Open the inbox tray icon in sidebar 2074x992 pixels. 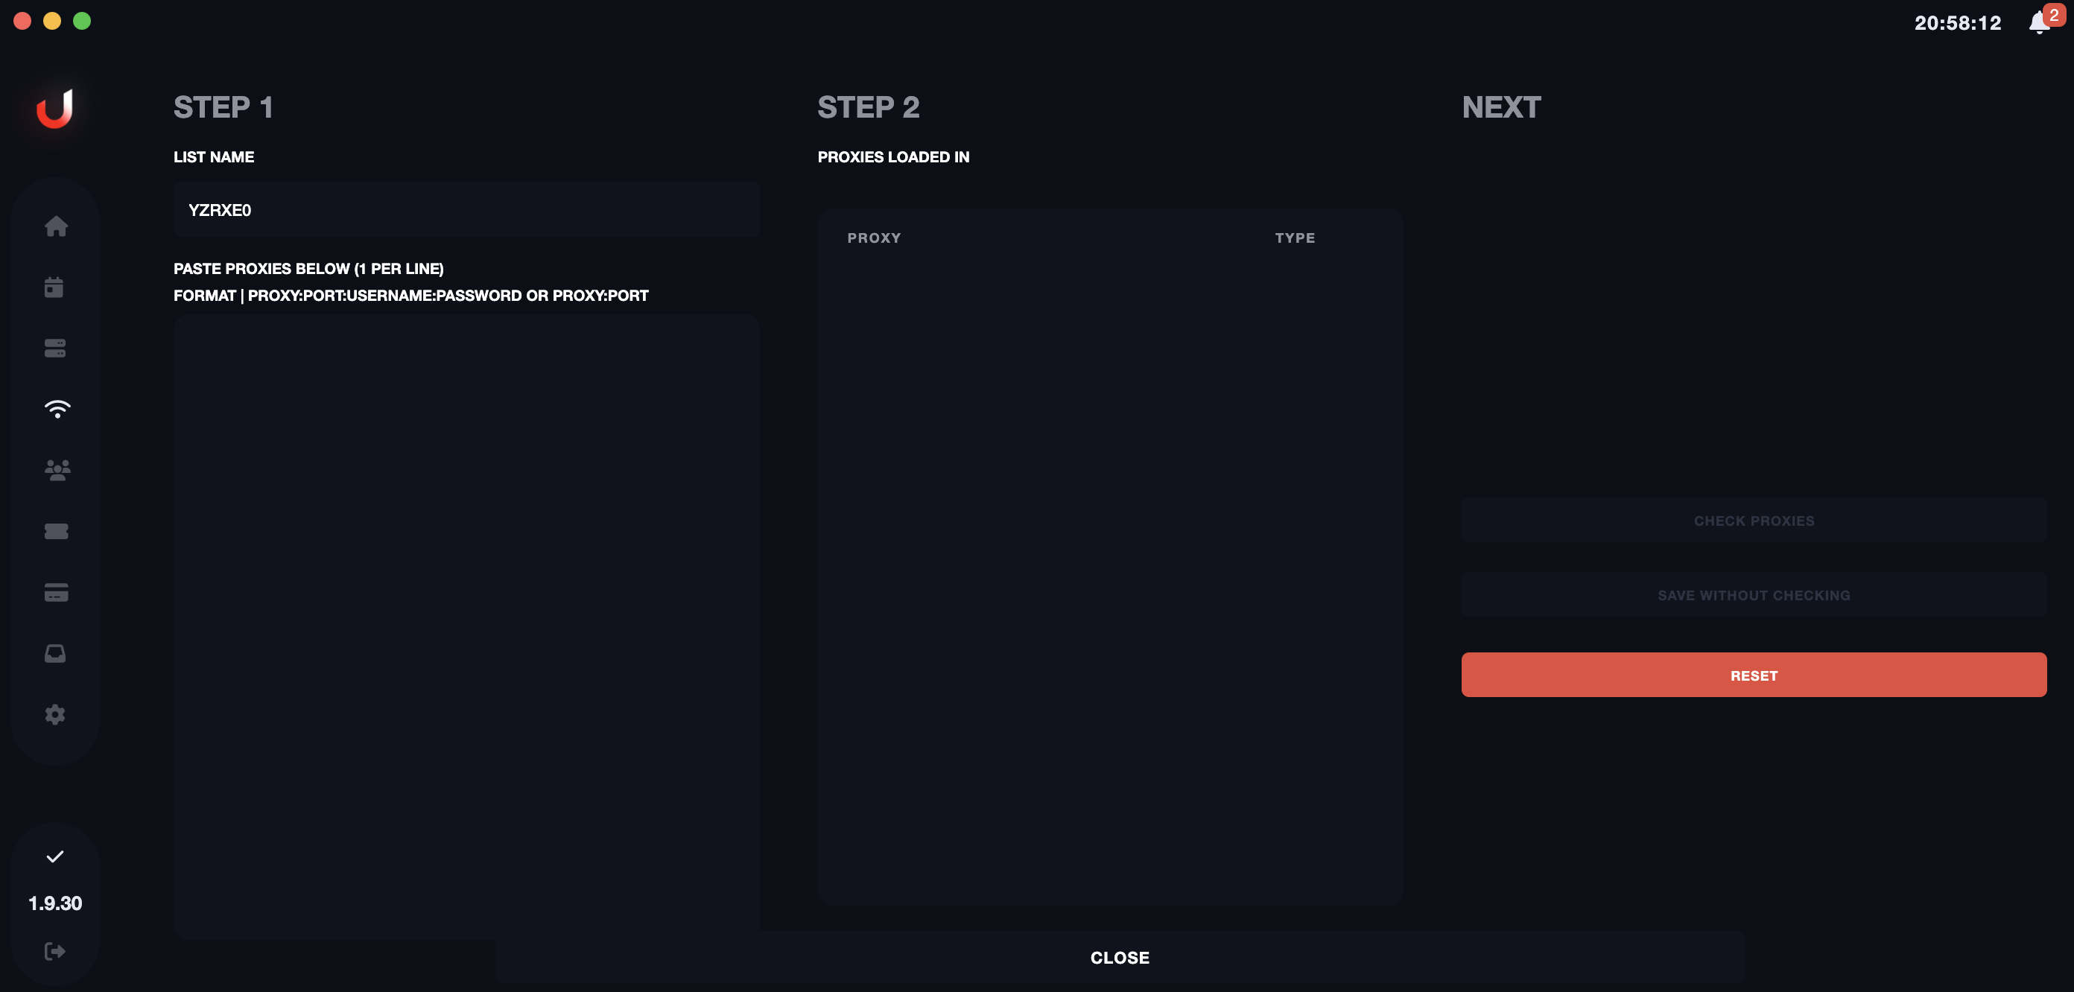click(54, 653)
